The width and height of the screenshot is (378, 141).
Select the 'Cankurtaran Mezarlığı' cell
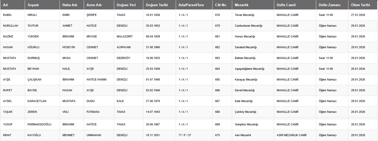(x=248, y=26)
